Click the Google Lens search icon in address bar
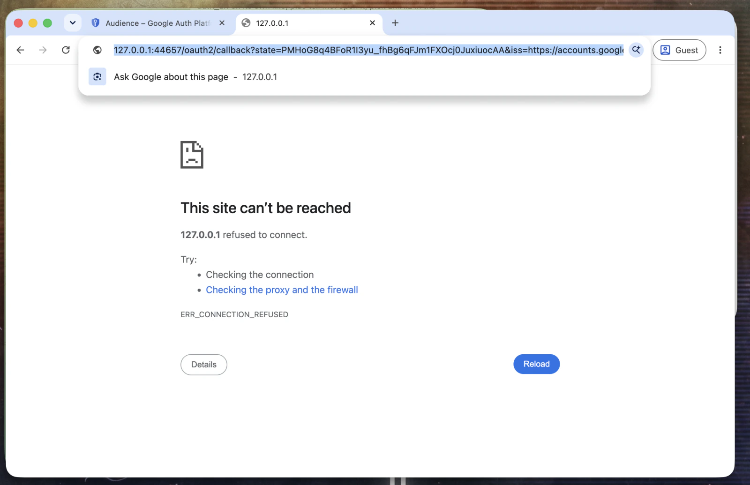Viewport: 750px width, 485px height. pos(636,50)
